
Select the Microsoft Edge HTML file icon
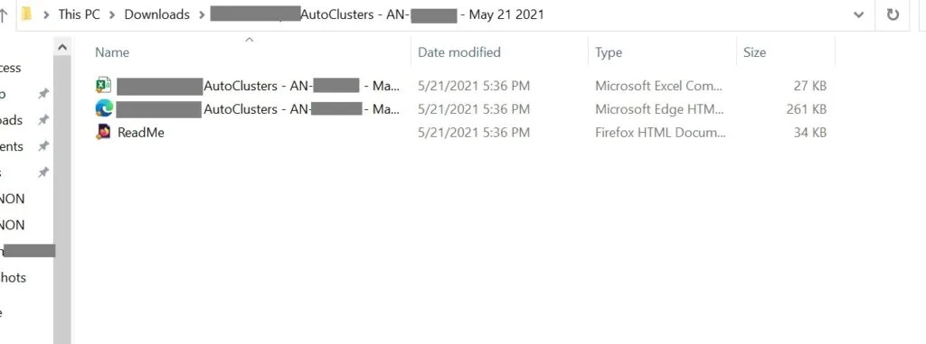[x=103, y=108]
